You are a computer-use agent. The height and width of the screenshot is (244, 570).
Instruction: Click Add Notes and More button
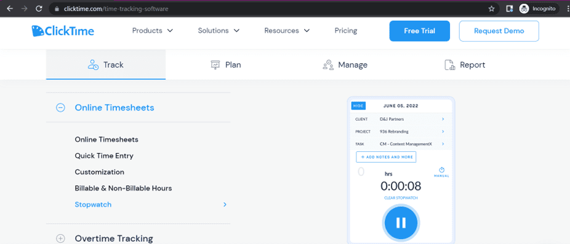(386, 157)
